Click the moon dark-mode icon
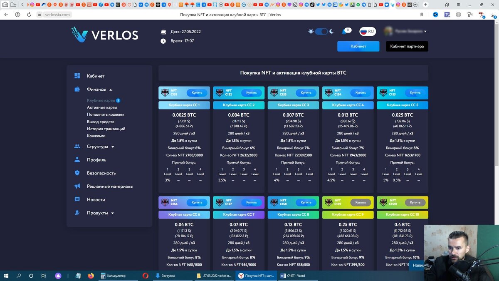 click(x=331, y=32)
